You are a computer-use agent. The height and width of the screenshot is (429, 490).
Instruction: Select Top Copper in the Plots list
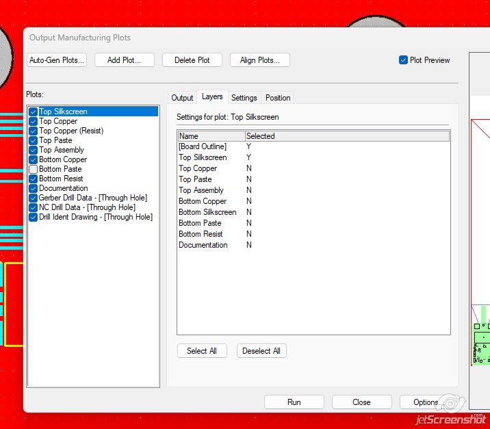[x=58, y=121]
